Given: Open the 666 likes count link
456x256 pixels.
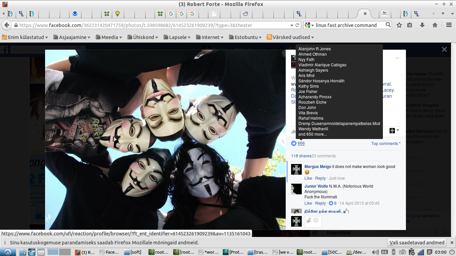Looking at the screenshot, I should [301, 143].
